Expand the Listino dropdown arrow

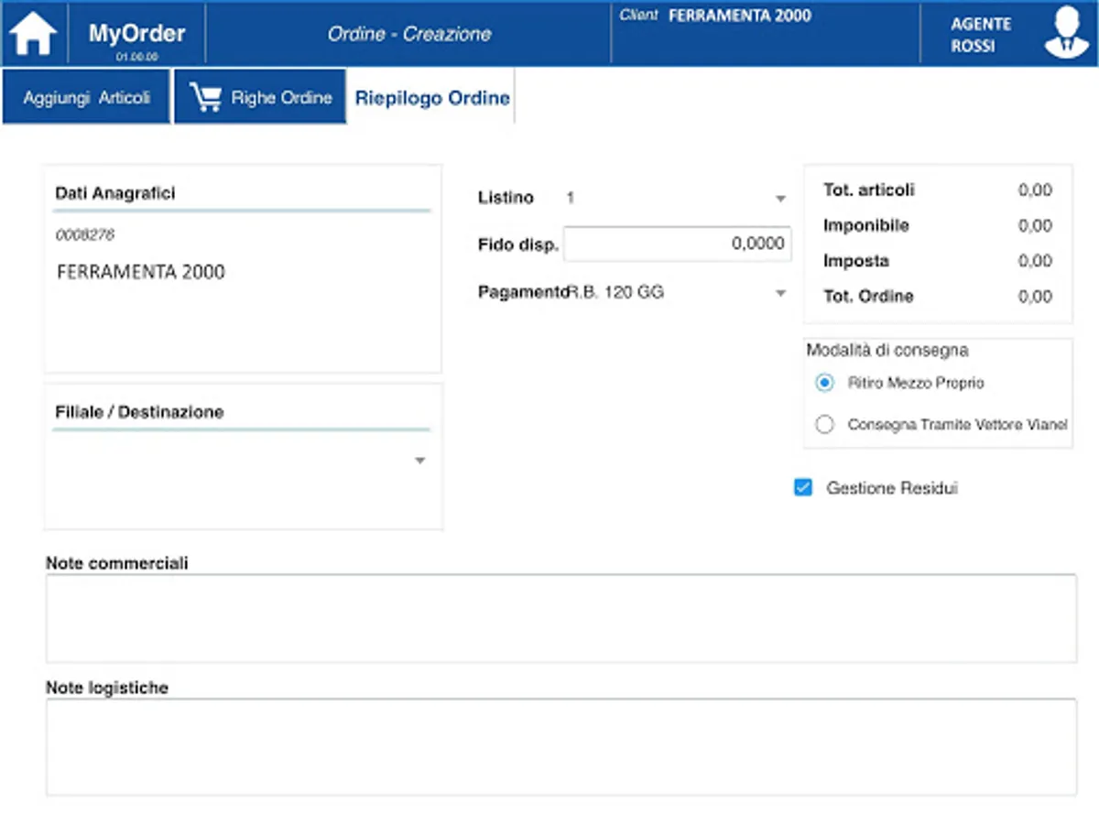tap(780, 199)
